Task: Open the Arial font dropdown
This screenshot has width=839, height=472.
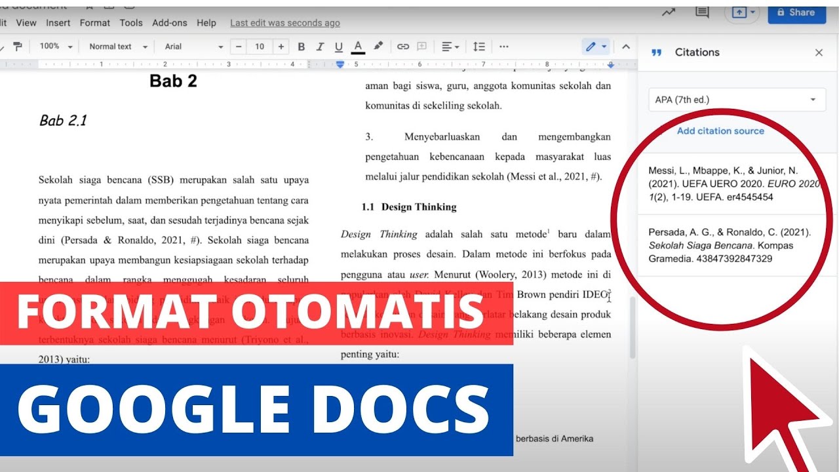Action: [193, 47]
